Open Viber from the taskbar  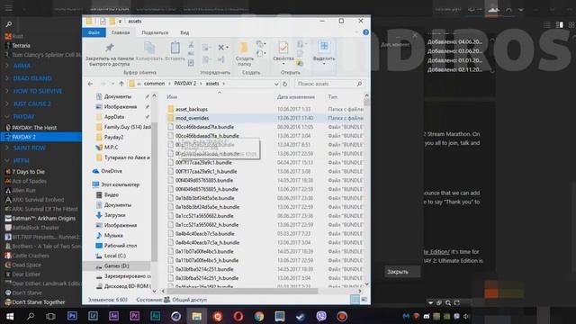coord(321,316)
